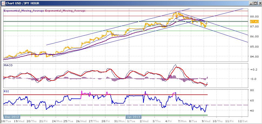Click the 8/Tue date label
262x124 pixels.
193,121
